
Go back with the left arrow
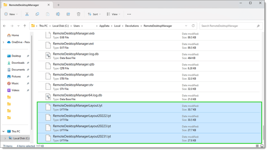point(4,26)
